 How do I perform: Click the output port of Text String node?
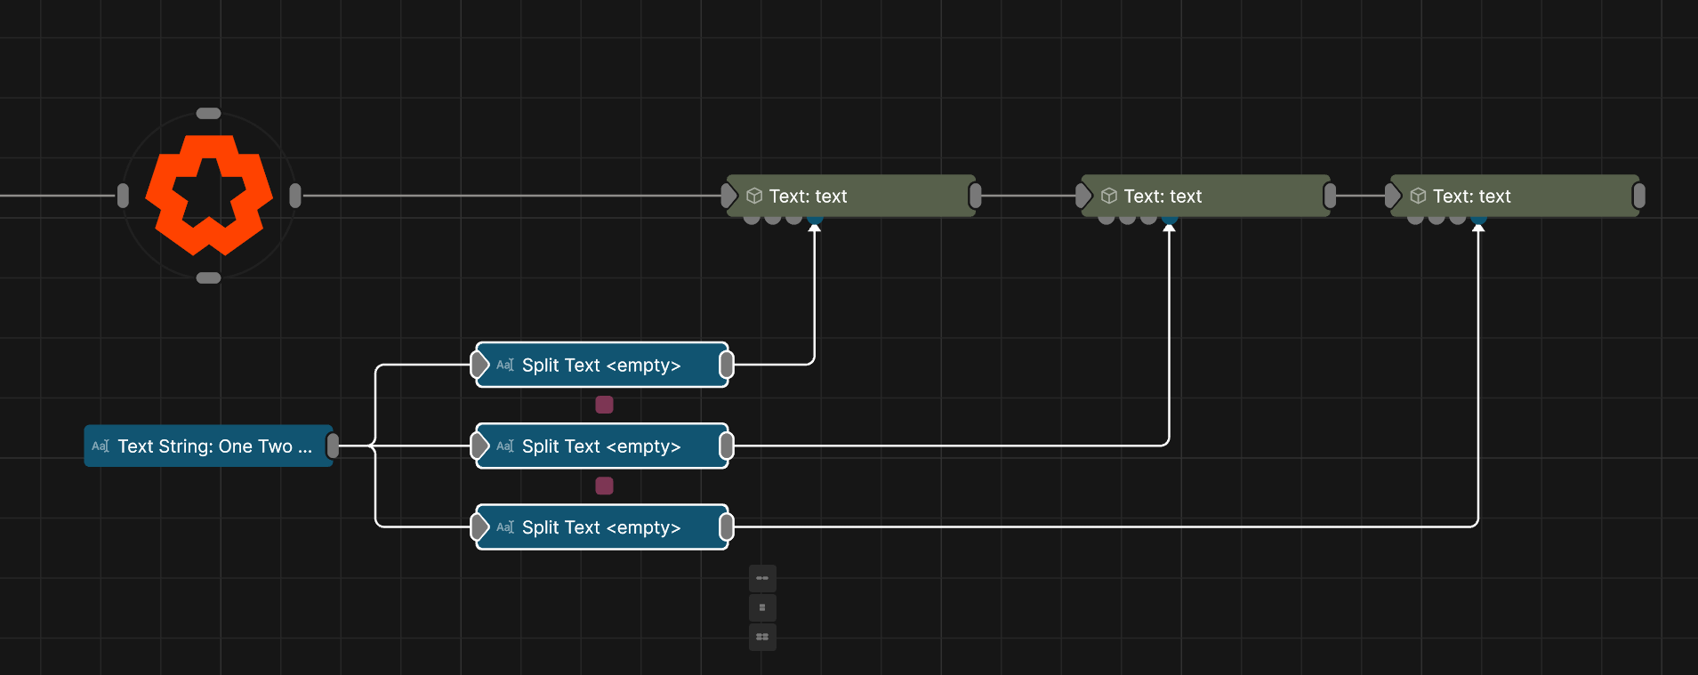coord(333,446)
